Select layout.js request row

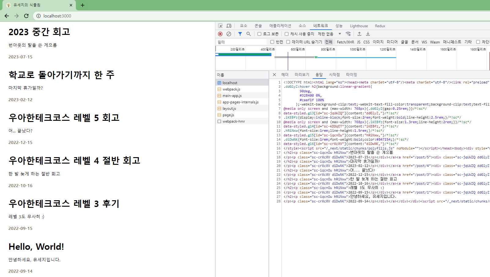point(242,109)
